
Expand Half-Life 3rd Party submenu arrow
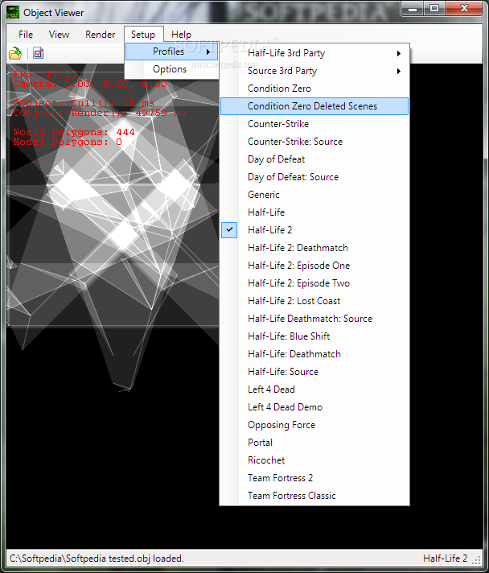399,53
